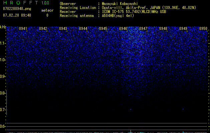Click the 0949 time marker
Viewport: 210px width, 133px height.
pos(183,29)
